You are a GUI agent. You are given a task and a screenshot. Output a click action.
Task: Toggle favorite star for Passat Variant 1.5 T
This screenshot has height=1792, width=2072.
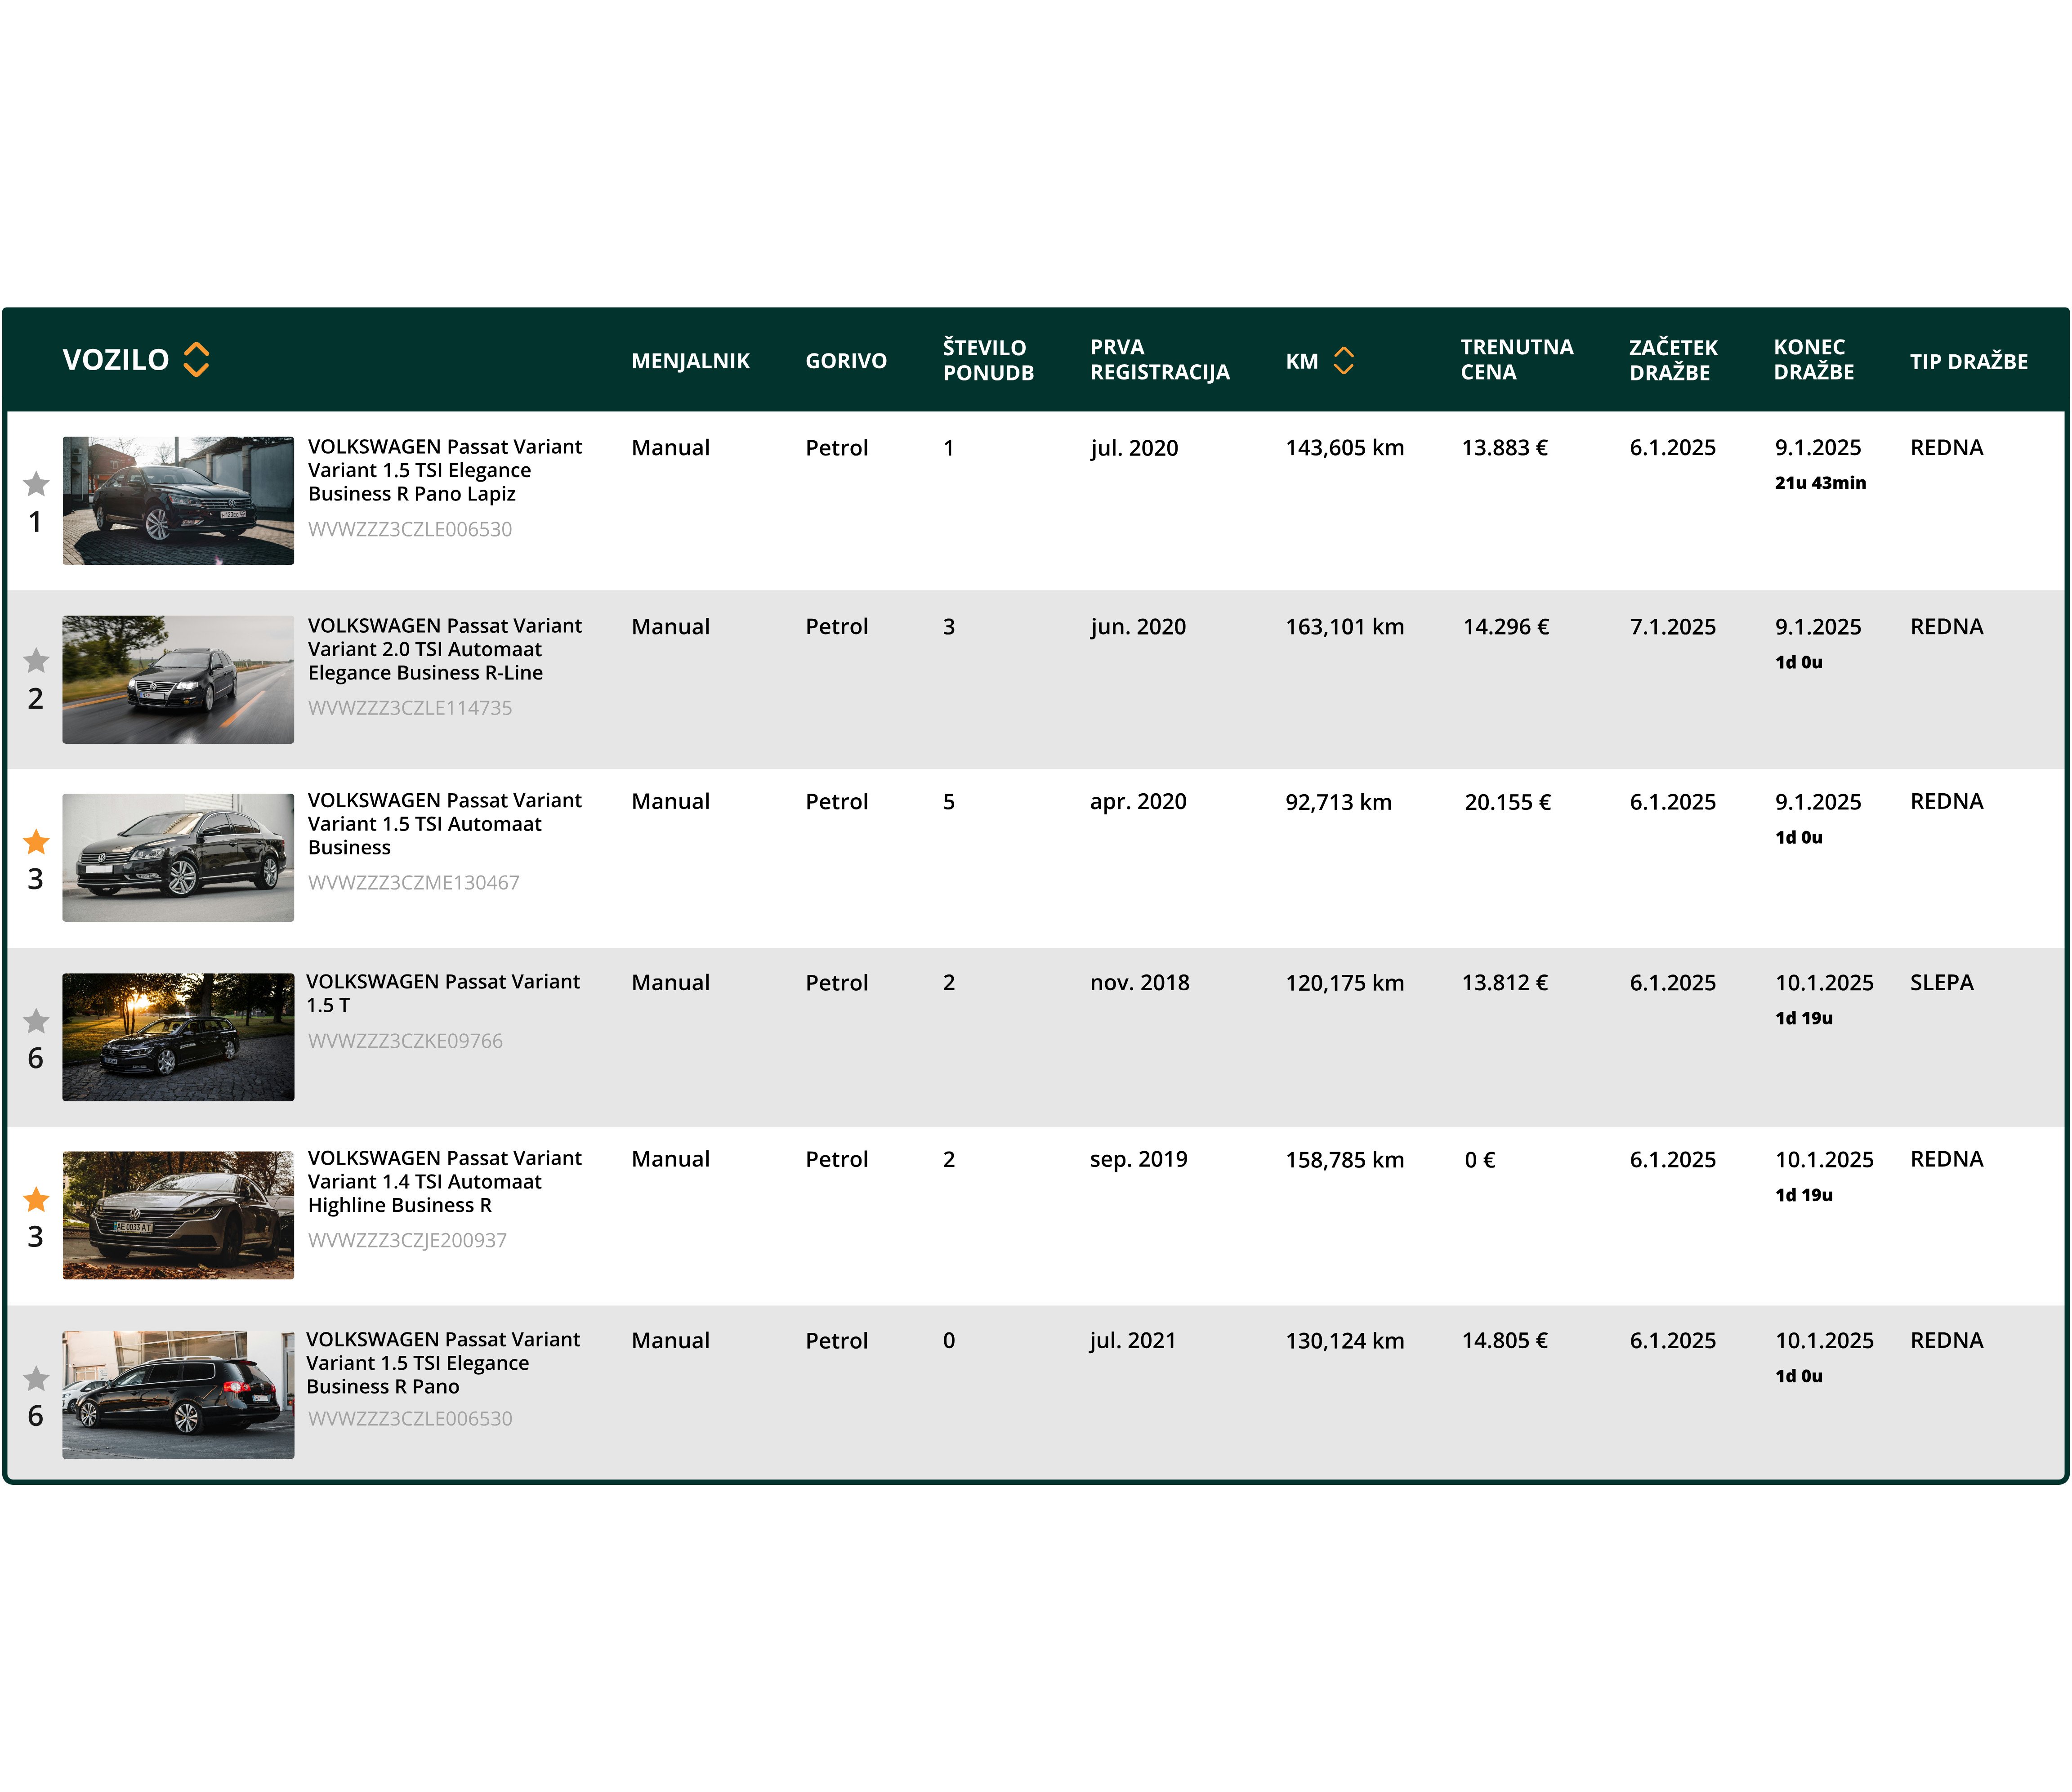[36, 1021]
